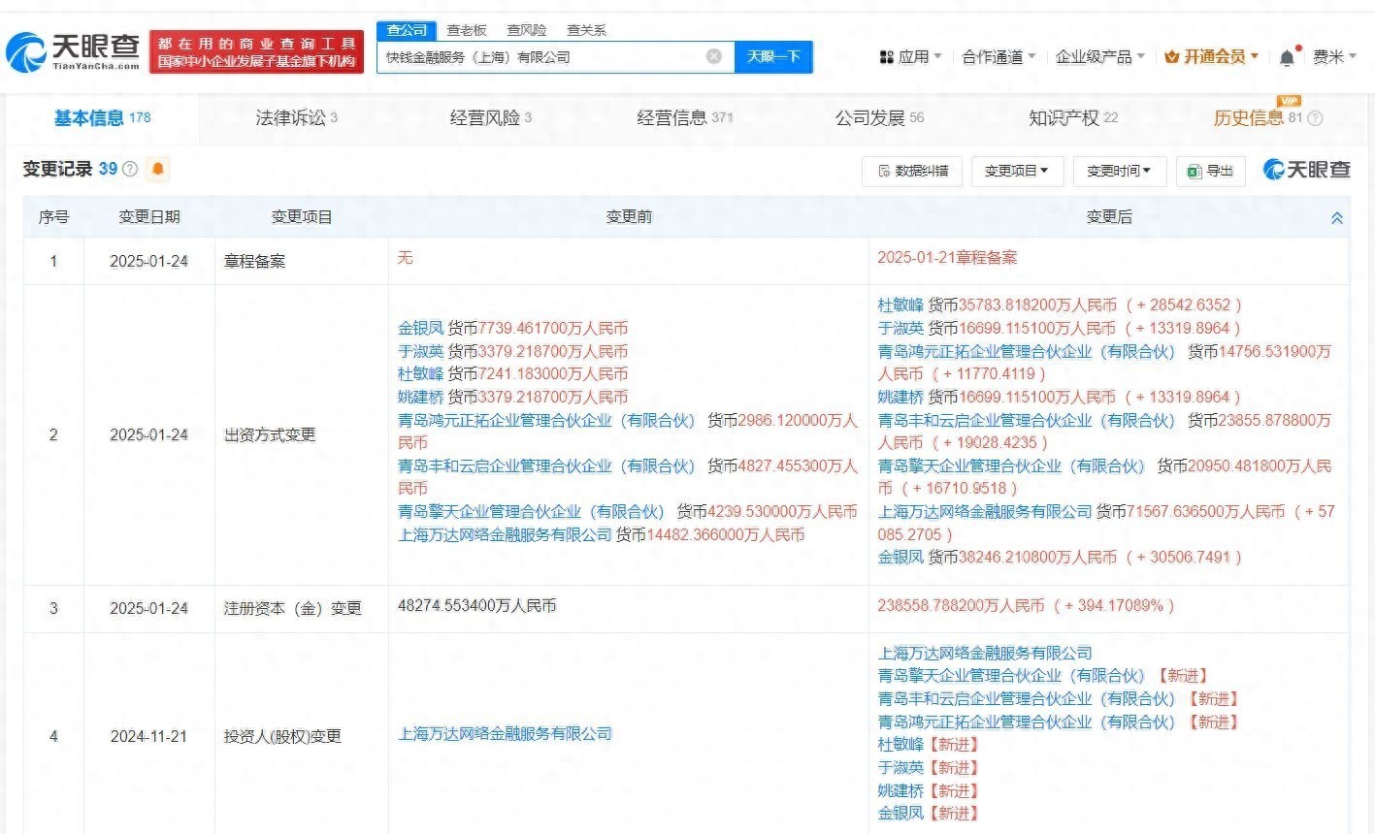Open 变更时间 filter dropdown

coord(1118,171)
